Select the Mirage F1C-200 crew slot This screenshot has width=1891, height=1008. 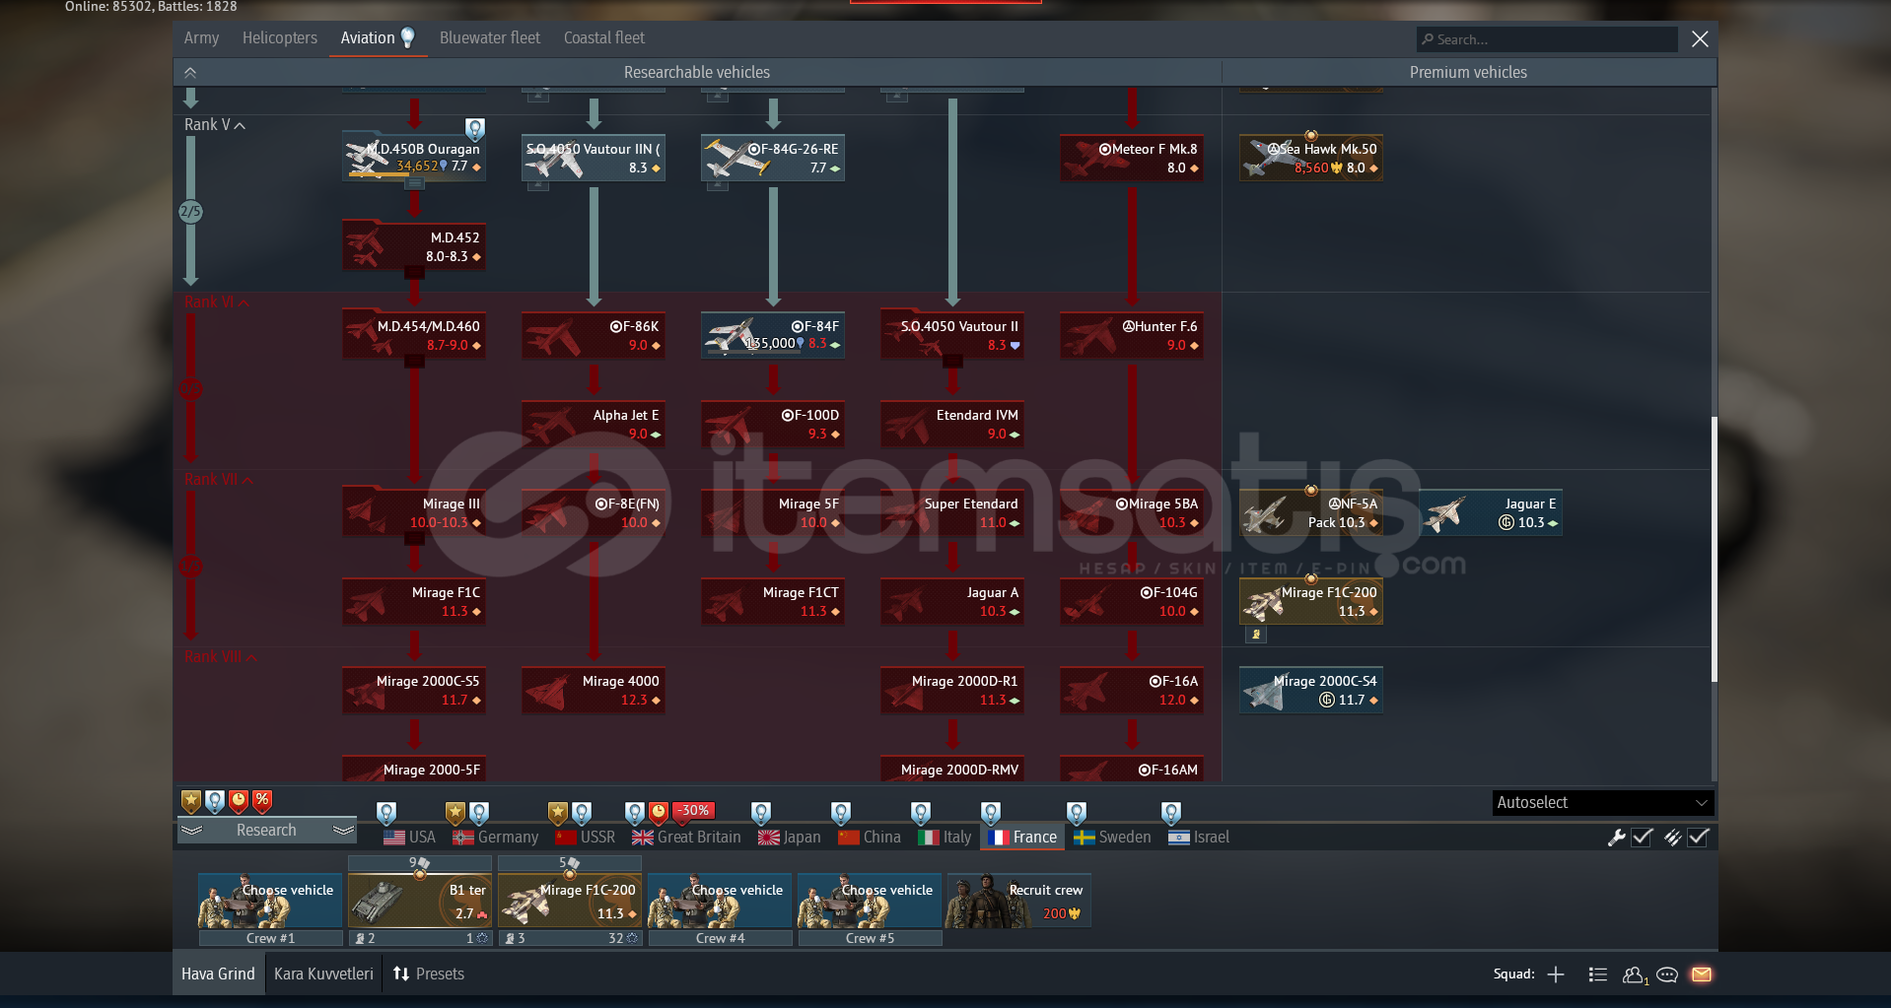[x=570, y=901]
